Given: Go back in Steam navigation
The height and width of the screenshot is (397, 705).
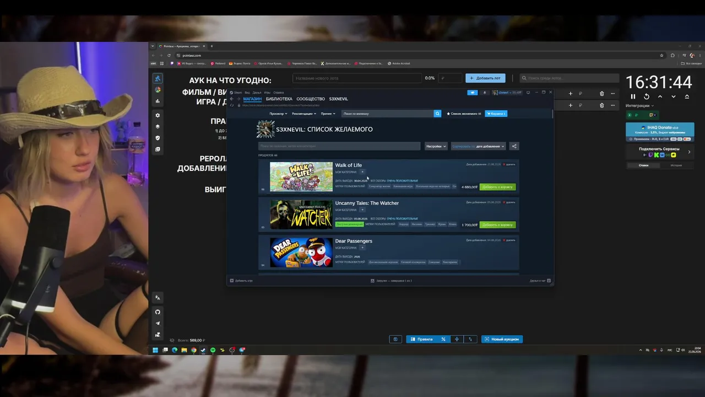Looking at the screenshot, I should click(x=232, y=99).
